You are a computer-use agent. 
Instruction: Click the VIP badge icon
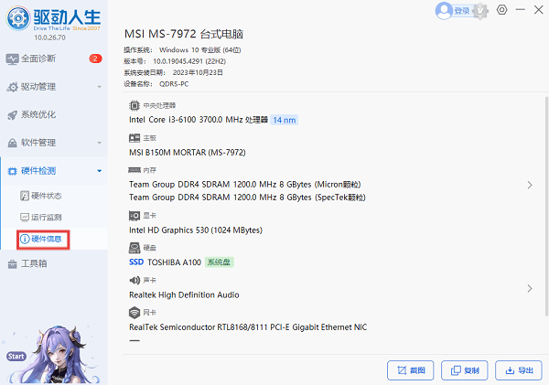click(x=482, y=10)
